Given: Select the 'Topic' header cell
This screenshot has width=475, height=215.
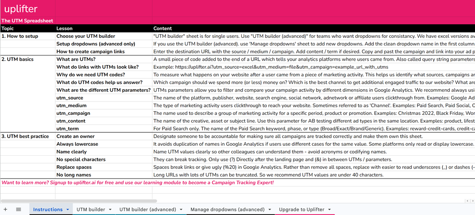Looking at the screenshot, I should click(x=28, y=28).
